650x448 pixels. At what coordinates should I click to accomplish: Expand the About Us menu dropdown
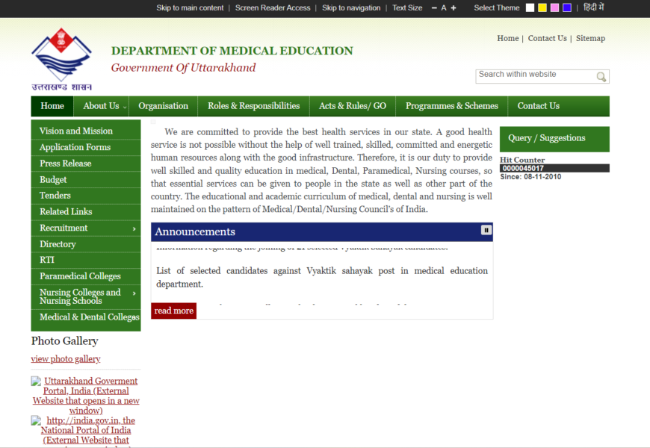pyautogui.click(x=101, y=106)
